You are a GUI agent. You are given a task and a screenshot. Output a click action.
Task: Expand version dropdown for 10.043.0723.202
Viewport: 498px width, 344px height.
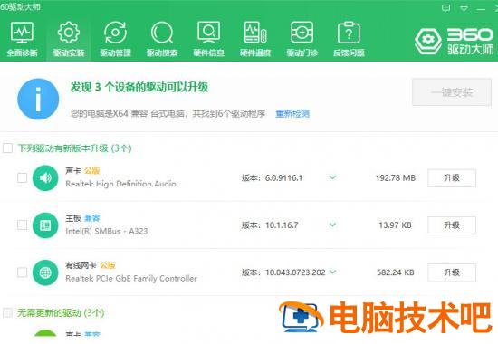[x=332, y=272]
